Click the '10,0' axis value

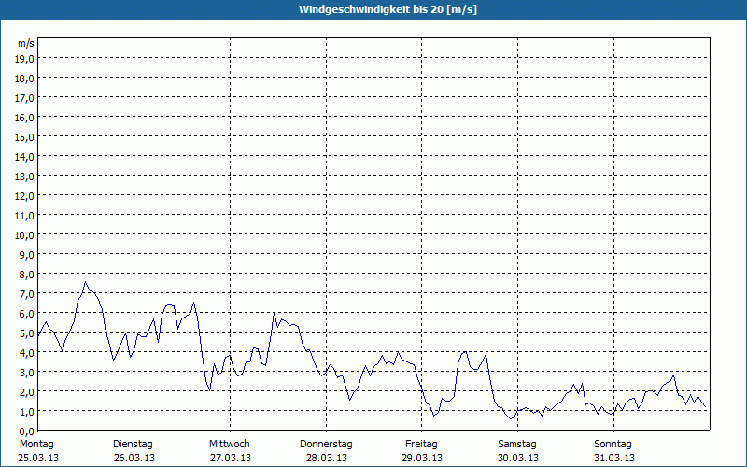(x=25, y=235)
